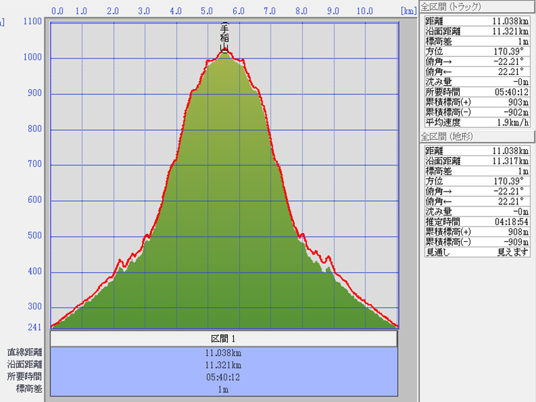The width and height of the screenshot is (536, 402).
Task: Select the 方位 170.39° row in track panel
Action: [x=476, y=52]
